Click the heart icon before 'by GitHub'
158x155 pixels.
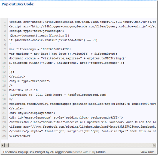pos(90,152)
